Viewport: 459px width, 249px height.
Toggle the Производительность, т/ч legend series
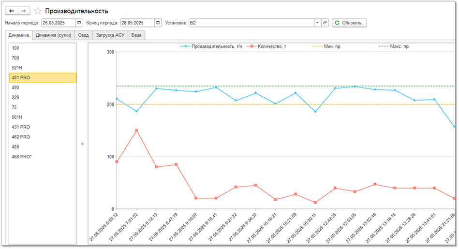213,47
